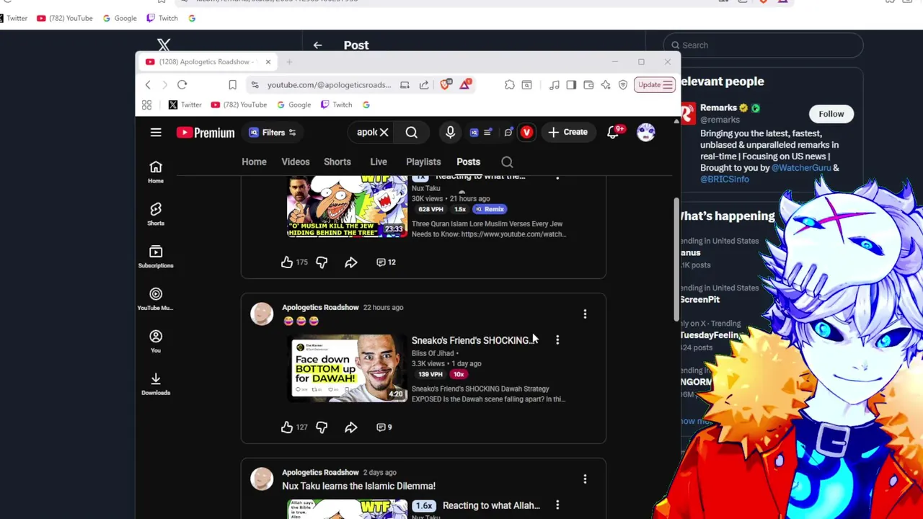
Task: Open the Brave Rewards triangle icon
Action: tap(466, 85)
